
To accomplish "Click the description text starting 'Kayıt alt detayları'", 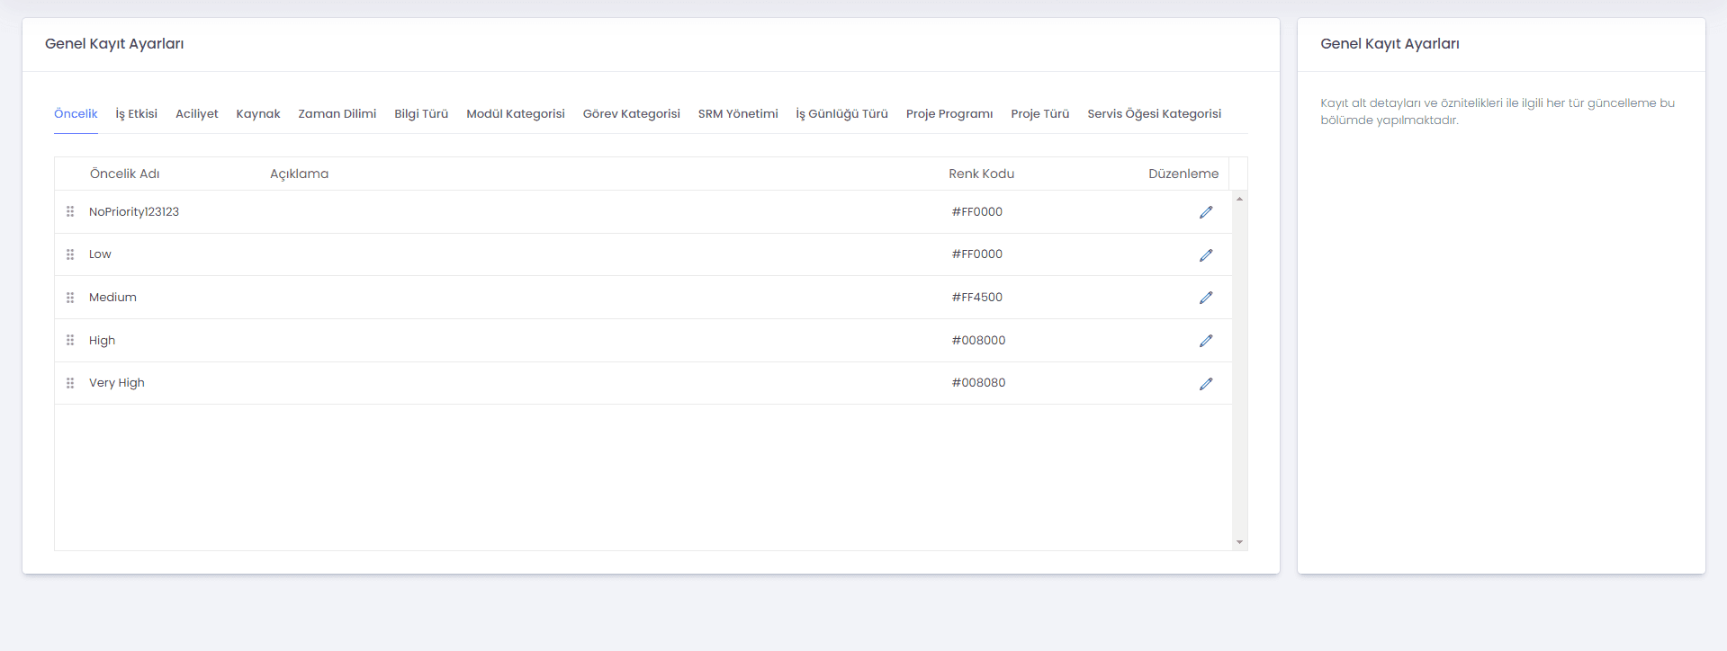I will click(x=1498, y=111).
